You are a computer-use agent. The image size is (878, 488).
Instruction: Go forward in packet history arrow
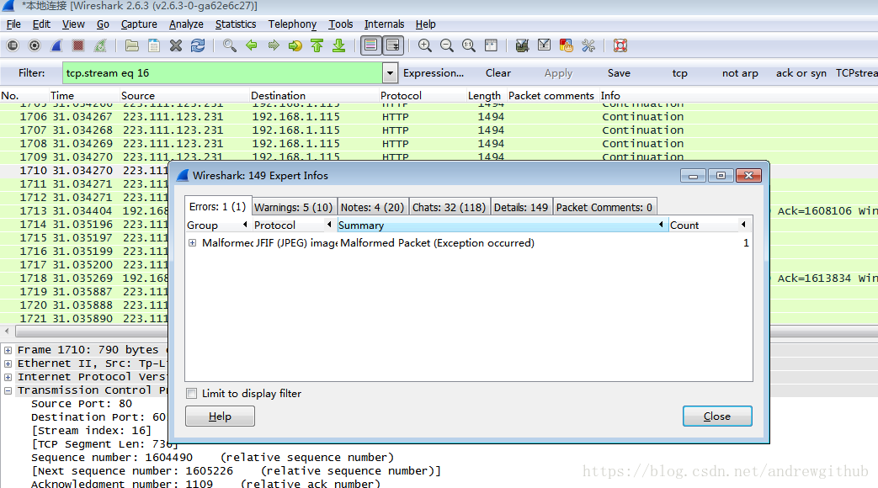pyautogui.click(x=274, y=45)
